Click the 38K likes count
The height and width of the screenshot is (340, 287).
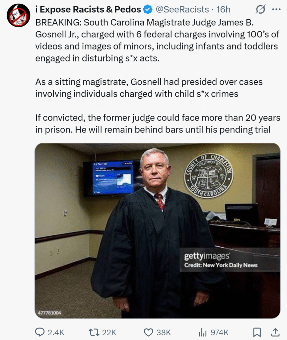click(164, 332)
